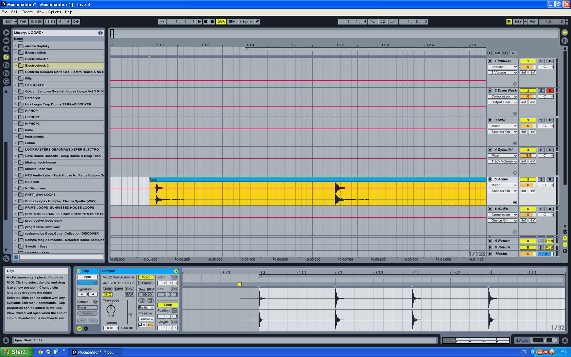The width and height of the screenshot is (571, 357).
Task: Click the global Record button
Action: (x=212, y=21)
